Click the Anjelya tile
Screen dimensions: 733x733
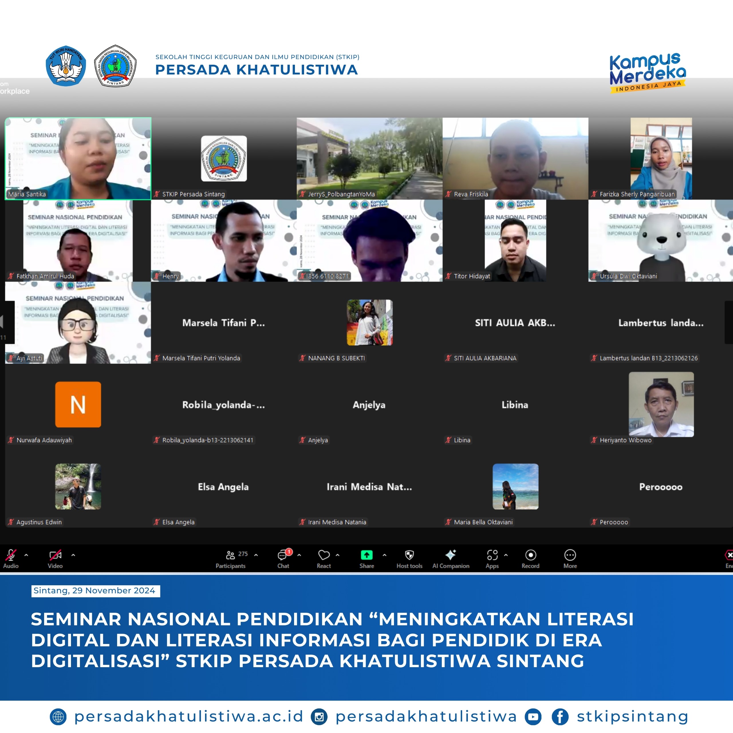(x=370, y=405)
